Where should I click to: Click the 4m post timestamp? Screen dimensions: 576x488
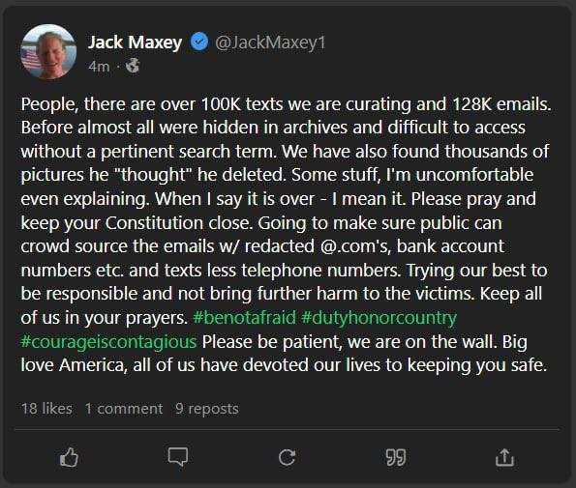(99, 67)
